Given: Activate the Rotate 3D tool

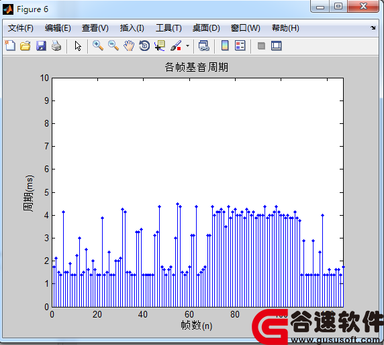Looking at the screenshot, I should click(144, 46).
